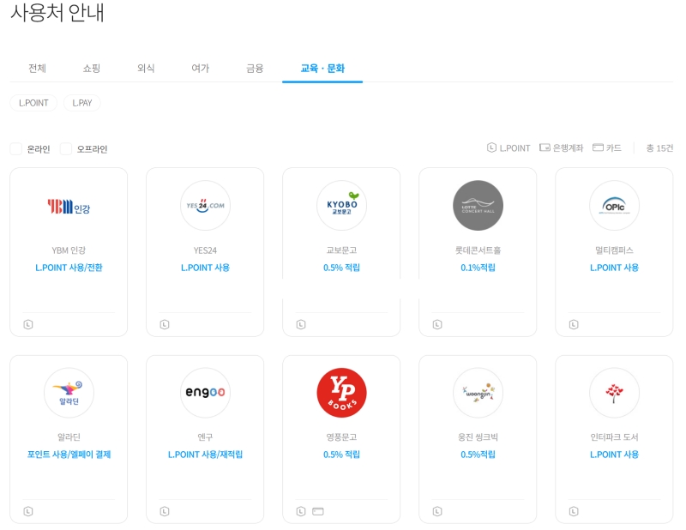Filter by L.POINT chip button

click(x=33, y=103)
